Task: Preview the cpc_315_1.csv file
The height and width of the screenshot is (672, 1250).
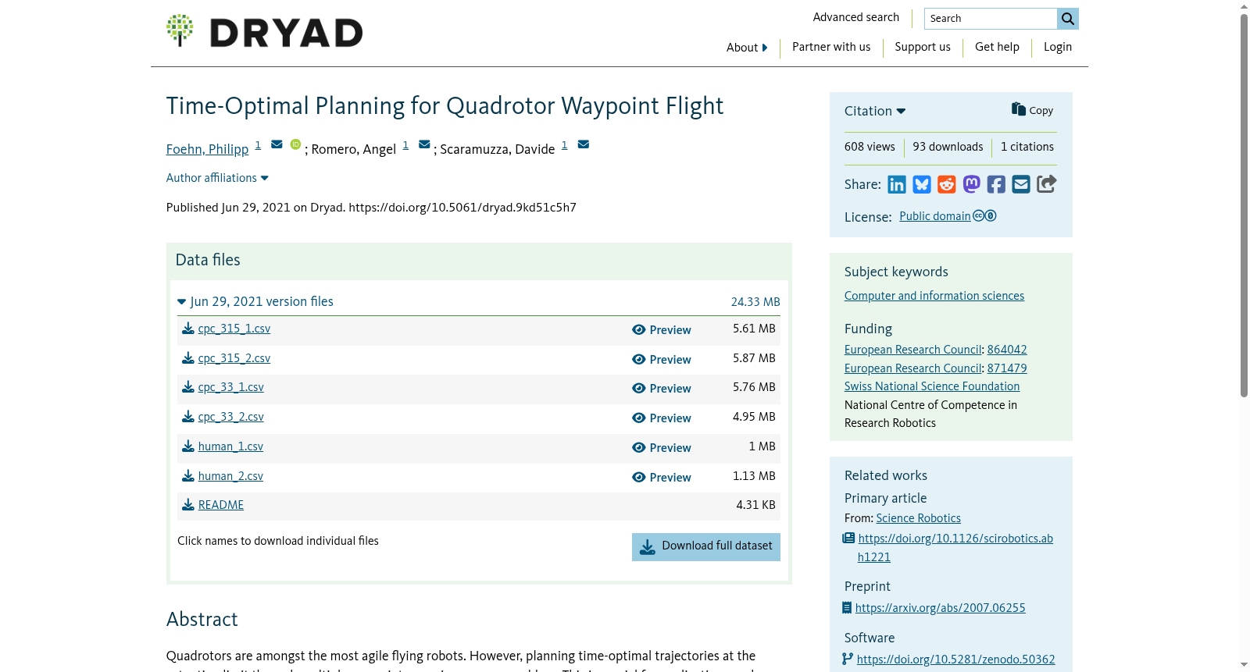Action: point(662,330)
